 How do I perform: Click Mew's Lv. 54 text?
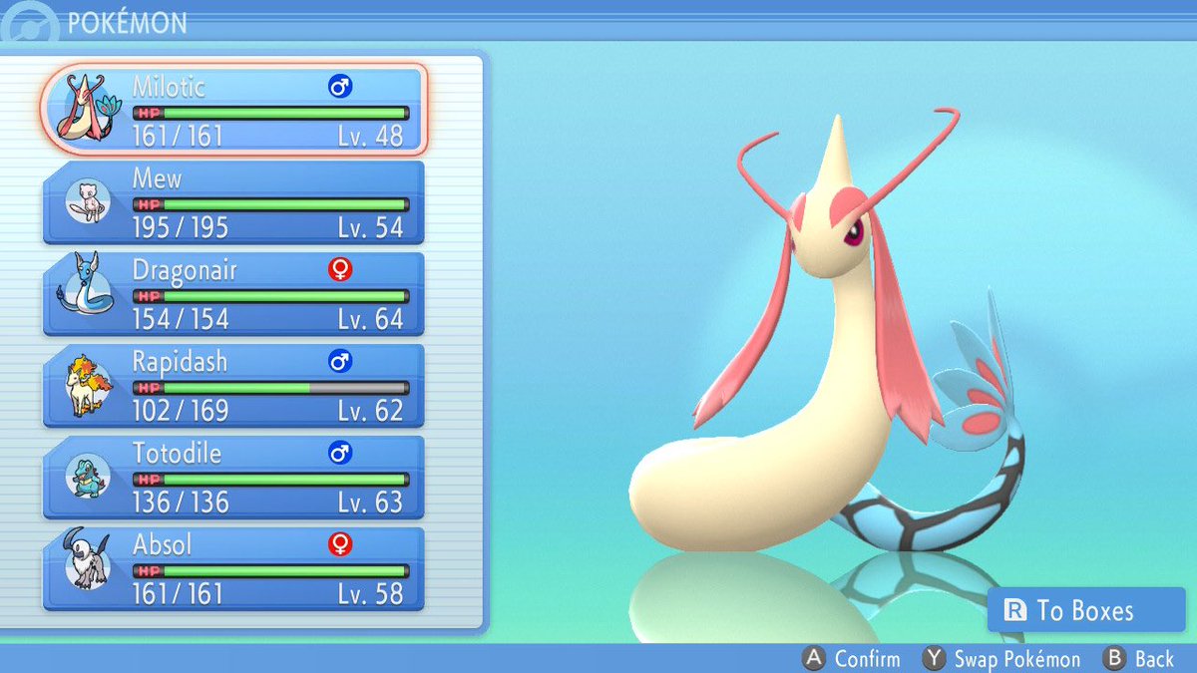point(370,227)
